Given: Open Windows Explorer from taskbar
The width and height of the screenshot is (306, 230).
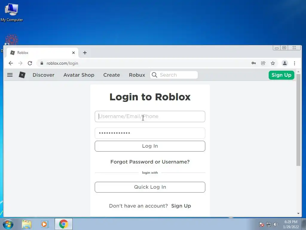Looking at the screenshot, I should click(27, 224).
